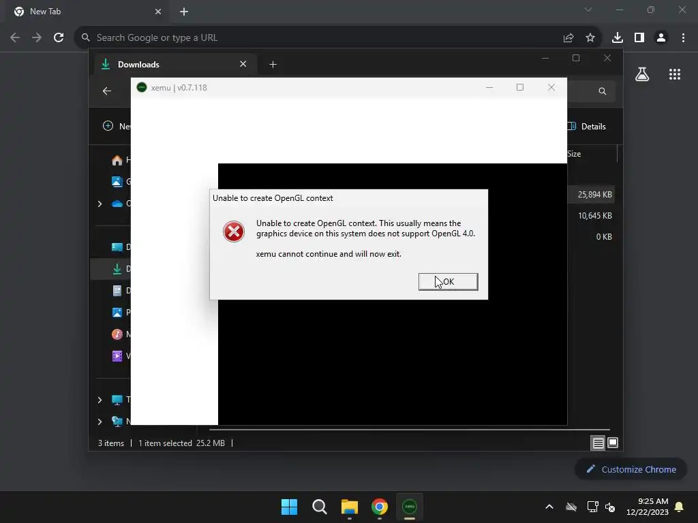Viewport: 698px width, 523px height.
Task: Open the New menu in File Explorer
Action: [117, 126]
